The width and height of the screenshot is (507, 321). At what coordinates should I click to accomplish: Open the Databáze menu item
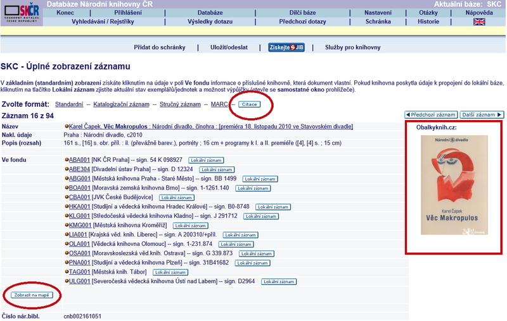point(210,13)
